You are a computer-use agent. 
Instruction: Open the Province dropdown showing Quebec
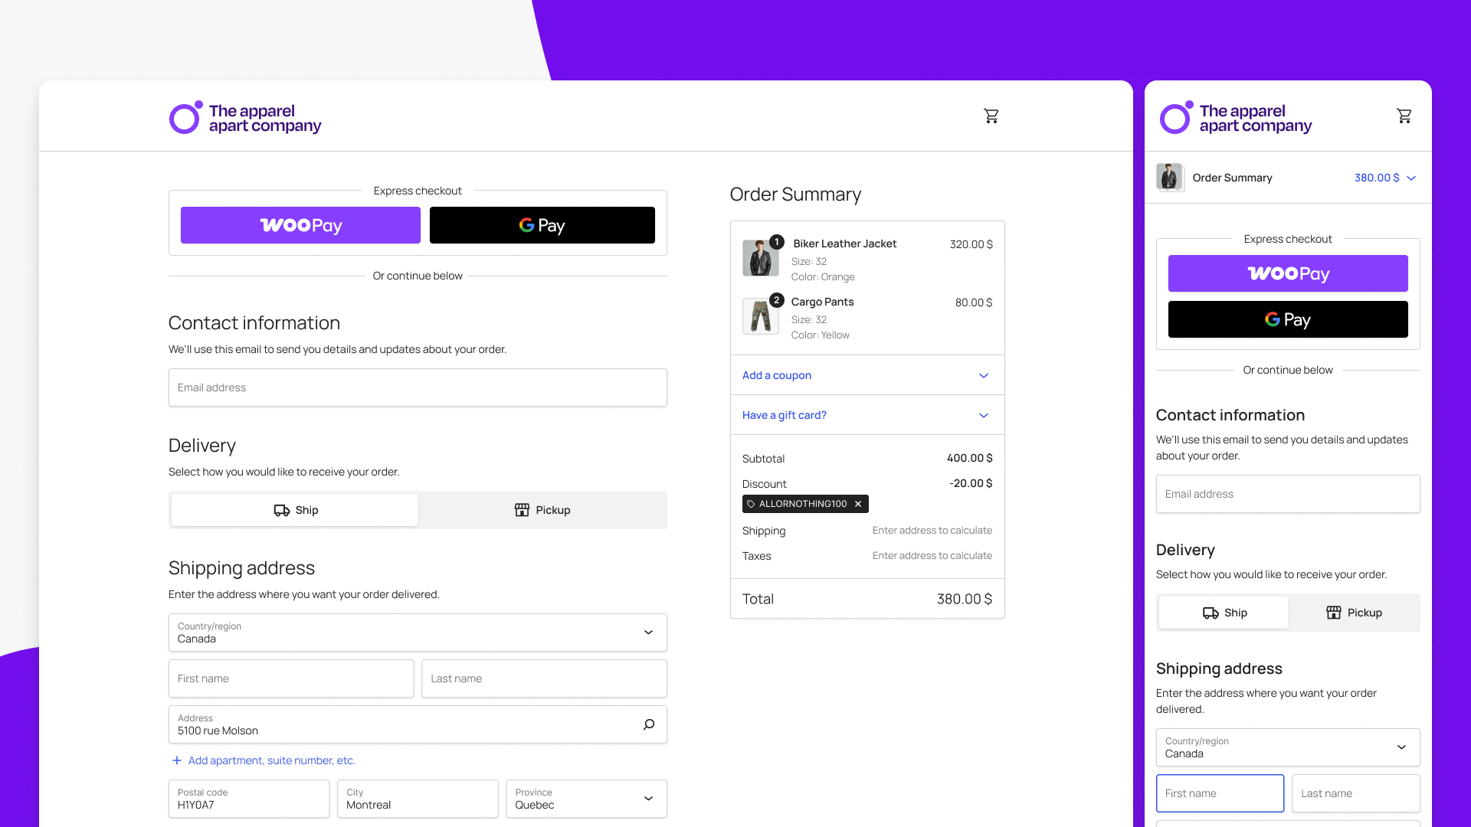pos(587,799)
